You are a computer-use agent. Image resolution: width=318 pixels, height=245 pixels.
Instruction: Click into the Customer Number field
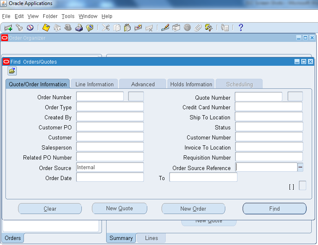coord(269,137)
